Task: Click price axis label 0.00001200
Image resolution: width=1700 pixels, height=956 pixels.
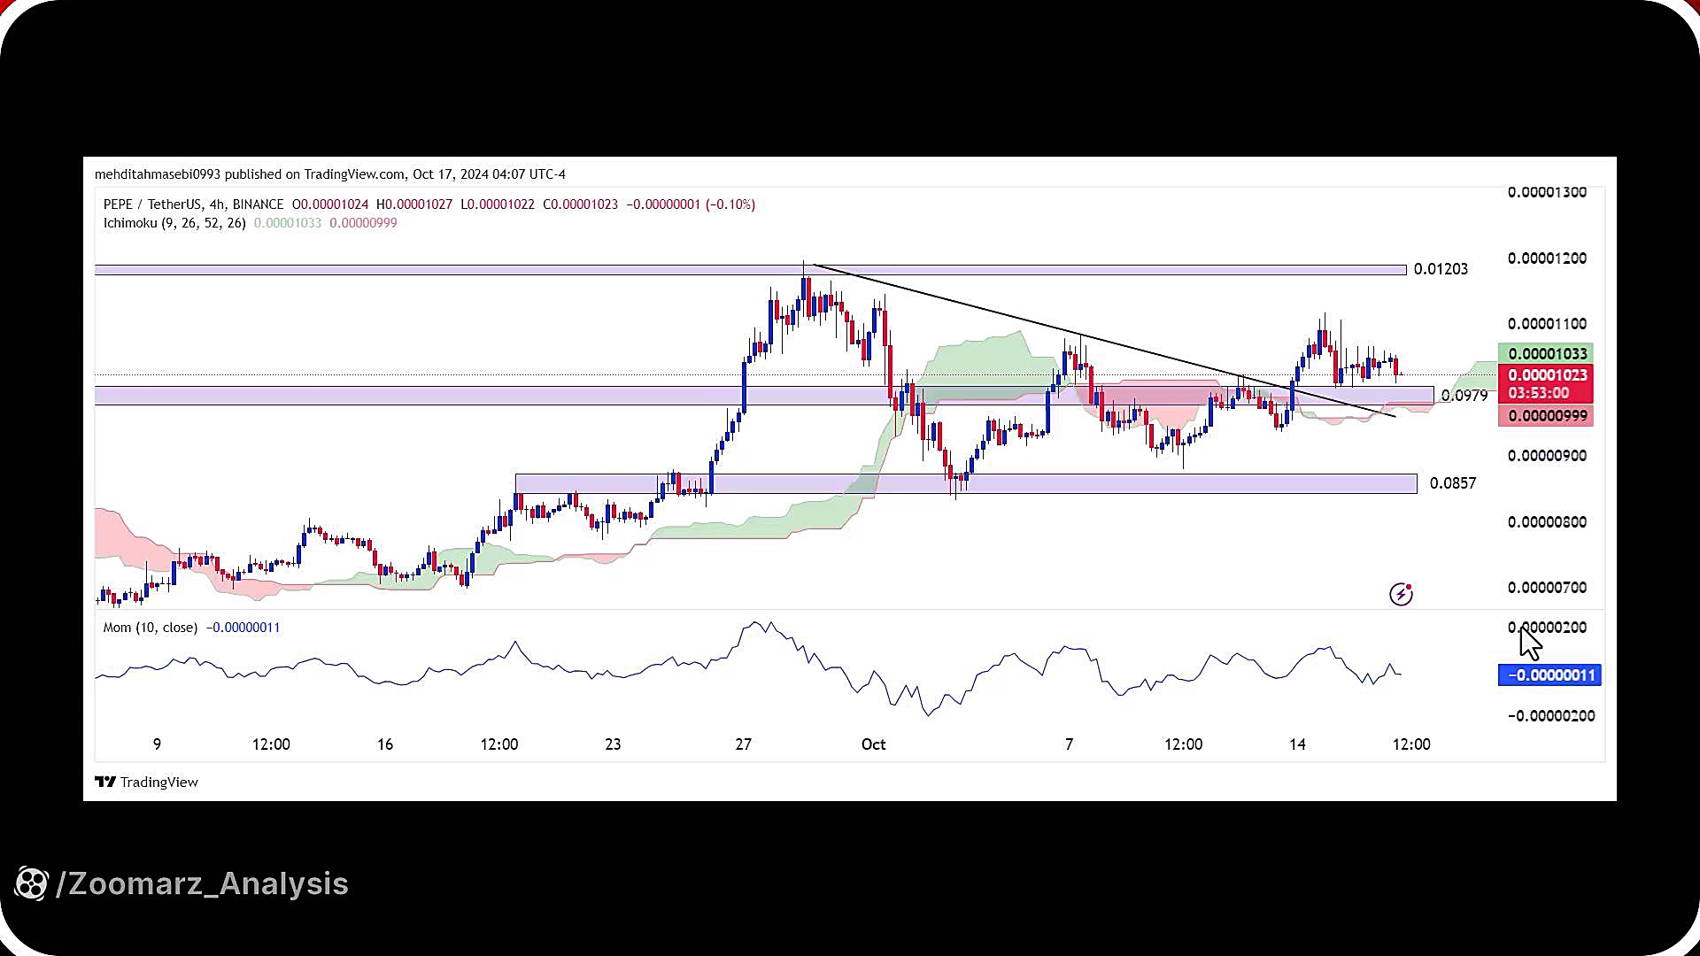Action: coord(1547,258)
